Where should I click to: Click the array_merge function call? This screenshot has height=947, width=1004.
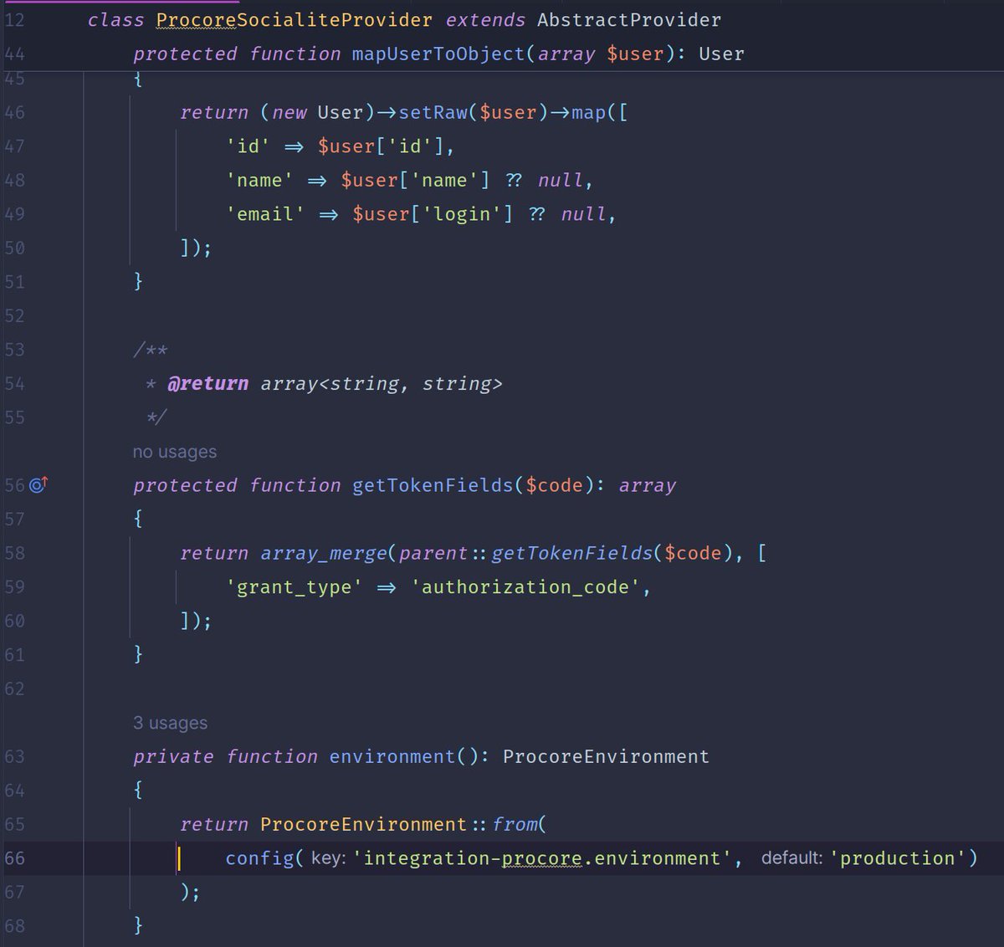[x=324, y=553]
